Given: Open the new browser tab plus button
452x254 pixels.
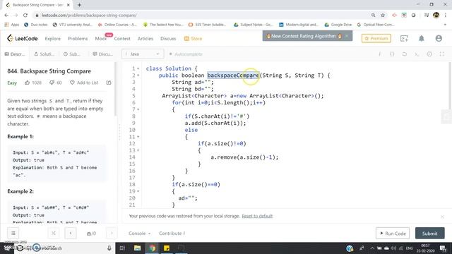Looking at the screenshot, I should (x=79, y=5).
